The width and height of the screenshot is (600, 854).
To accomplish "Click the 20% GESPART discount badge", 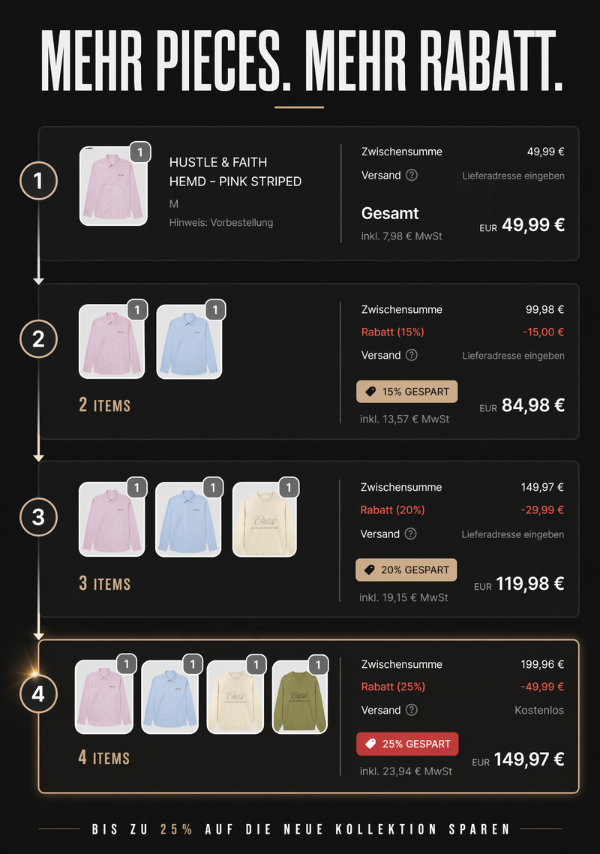I will pyautogui.click(x=406, y=570).
